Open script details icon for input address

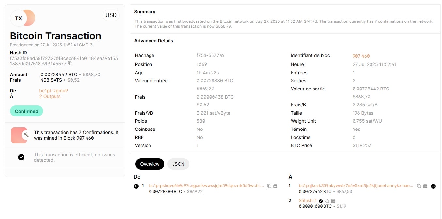tap(275, 186)
